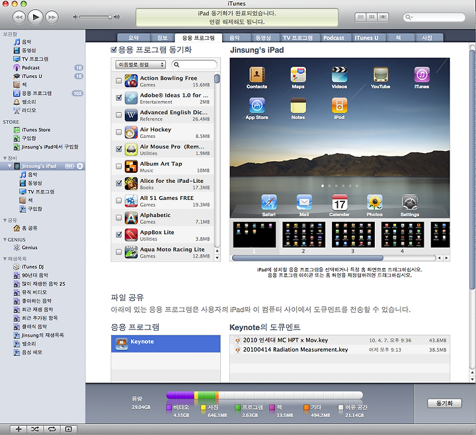Click Settings icon in iPad dock

click(410, 203)
